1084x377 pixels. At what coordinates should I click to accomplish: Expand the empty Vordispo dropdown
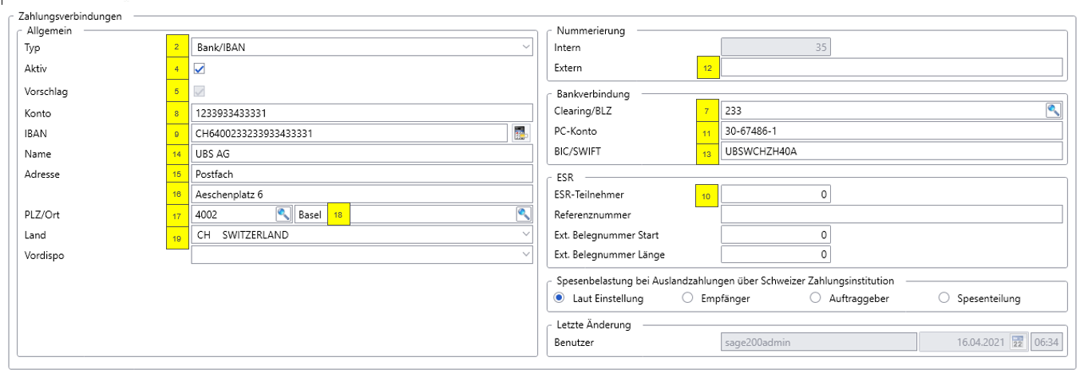click(x=362, y=254)
